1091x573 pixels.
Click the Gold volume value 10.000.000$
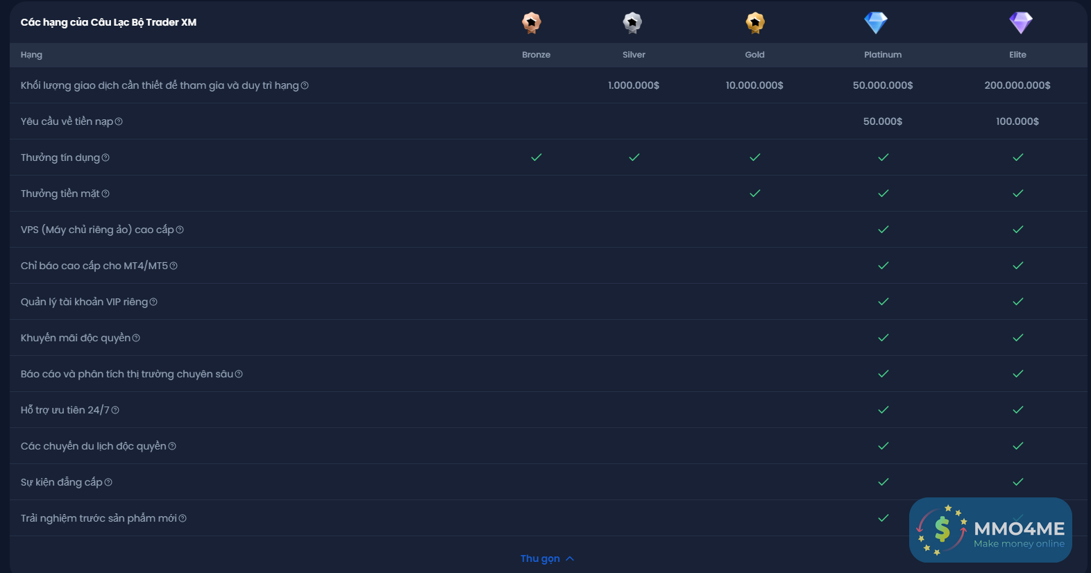754,85
